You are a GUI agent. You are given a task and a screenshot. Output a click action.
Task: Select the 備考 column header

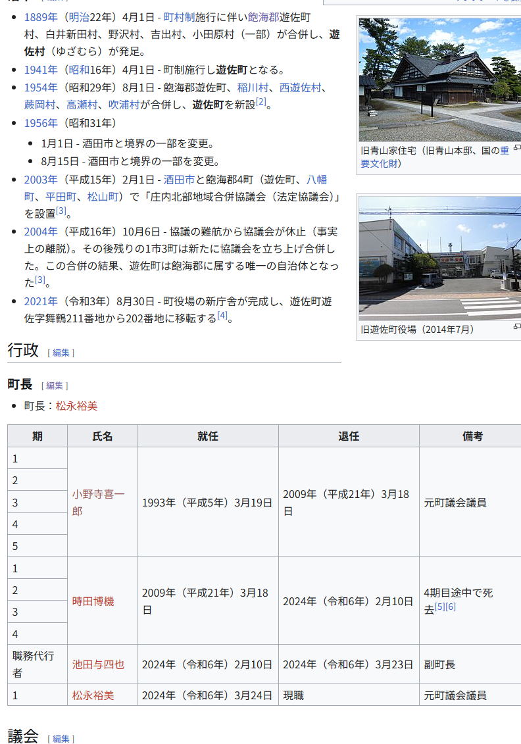tap(470, 436)
